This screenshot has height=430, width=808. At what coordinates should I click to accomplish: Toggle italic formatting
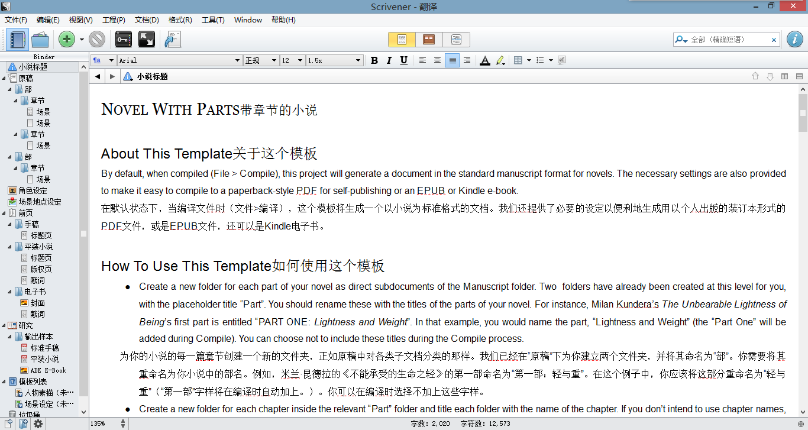click(389, 60)
